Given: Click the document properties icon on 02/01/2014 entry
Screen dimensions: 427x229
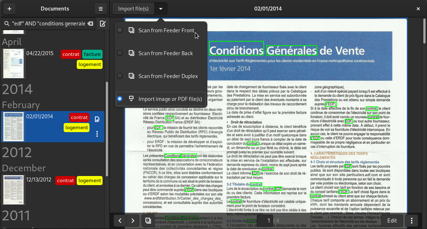Looking at the screenshot, I should [97, 119].
